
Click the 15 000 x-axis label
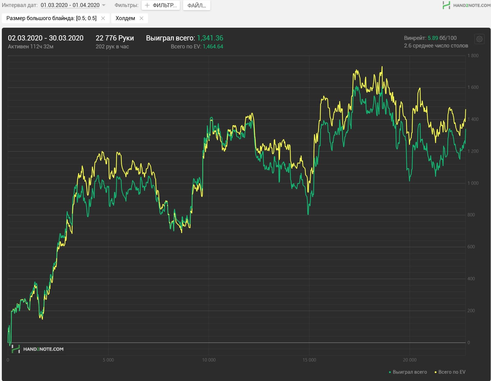point(309,360)
